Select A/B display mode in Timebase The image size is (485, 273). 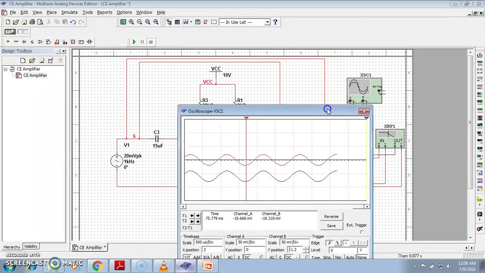216,257
